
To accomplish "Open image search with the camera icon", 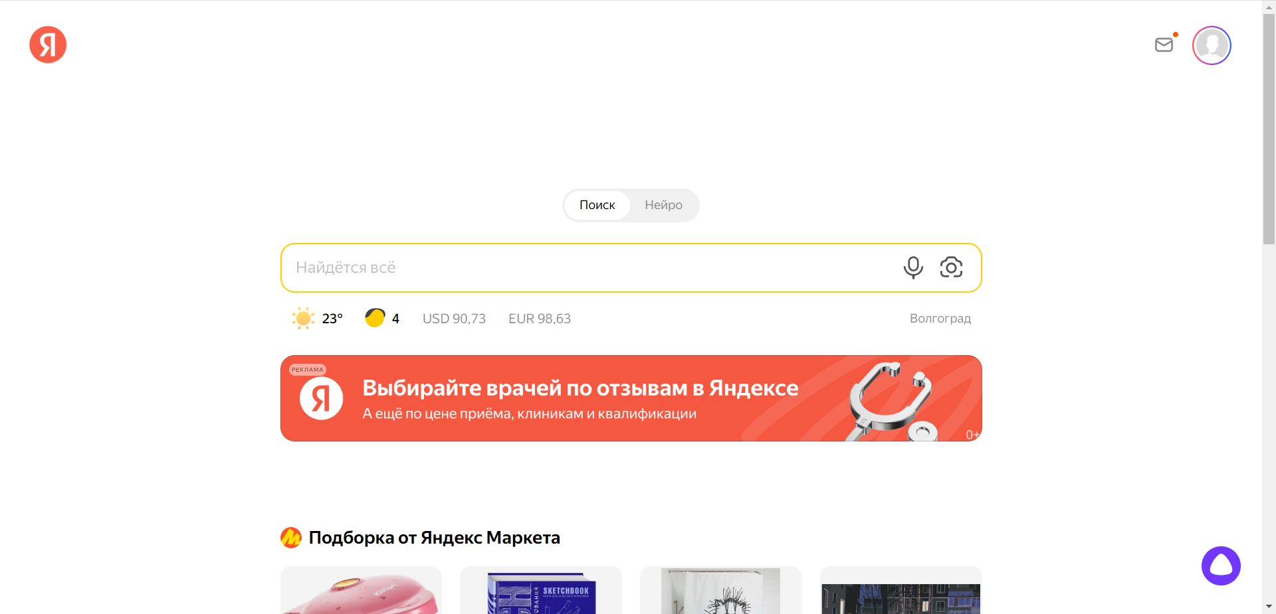I will [951, 268].
